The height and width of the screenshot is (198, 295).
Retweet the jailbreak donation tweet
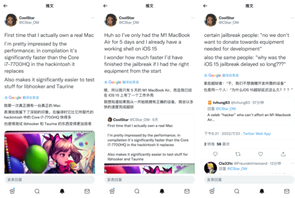click(238, 154)
